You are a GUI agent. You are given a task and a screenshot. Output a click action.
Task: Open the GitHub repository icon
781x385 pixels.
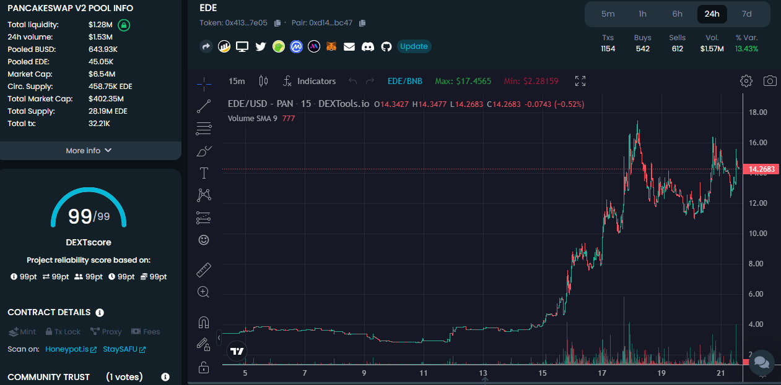tap(386, 46)
